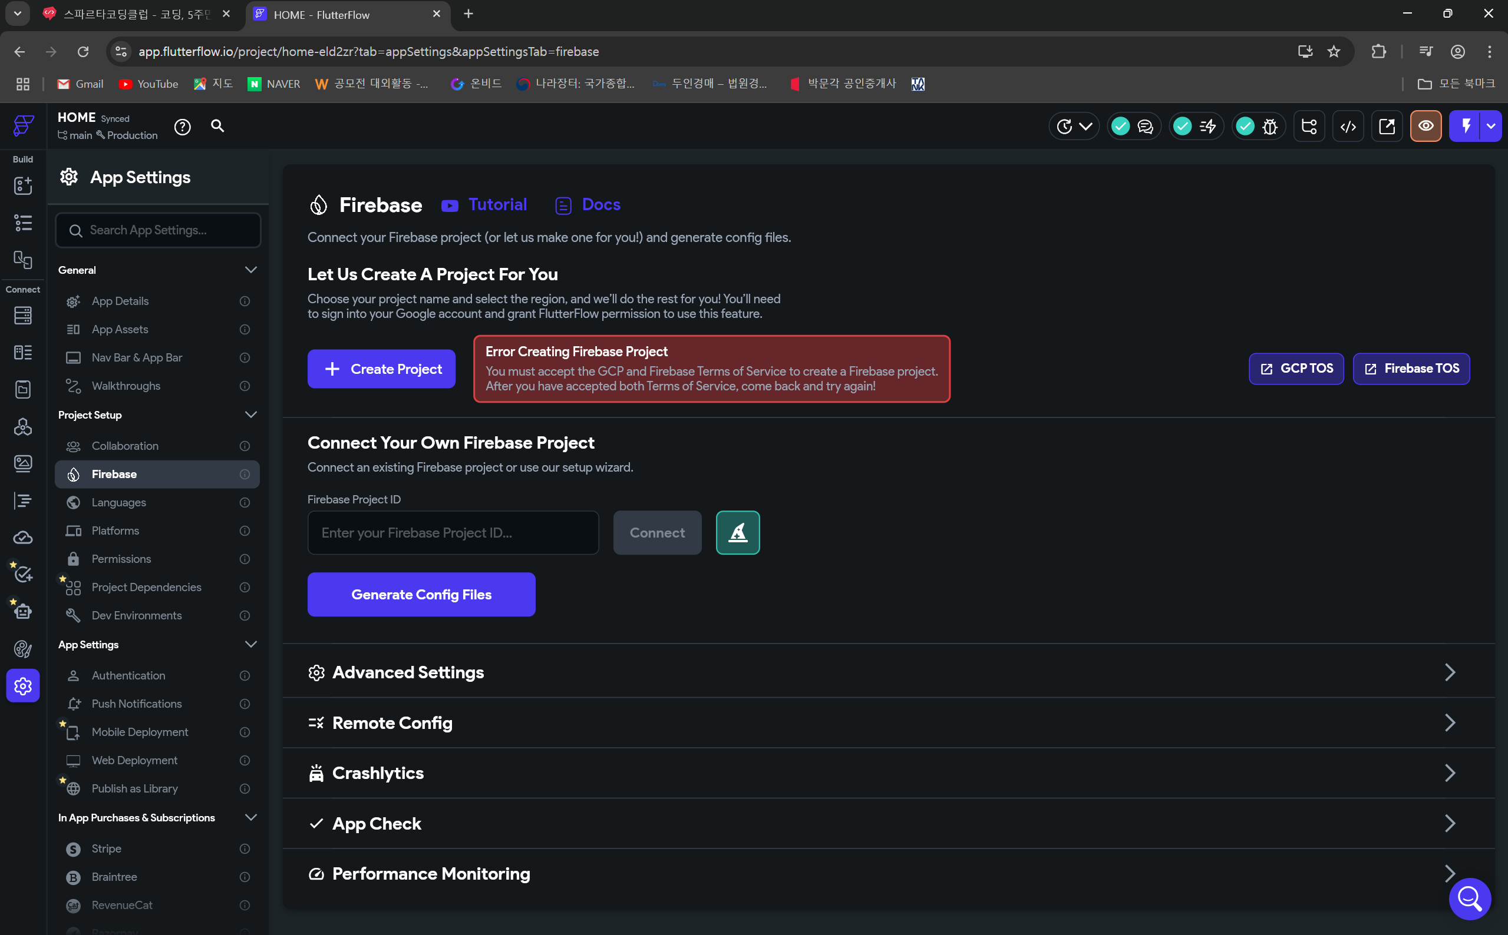Viewport: 1508px width, 935px height.
Task: Click the Connect button
Action: click(x=657, y=532)
